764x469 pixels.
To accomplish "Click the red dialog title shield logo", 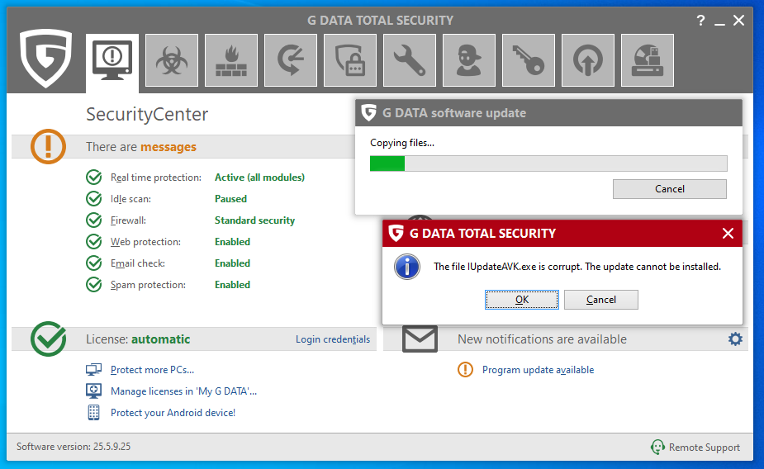I will 396,234.
